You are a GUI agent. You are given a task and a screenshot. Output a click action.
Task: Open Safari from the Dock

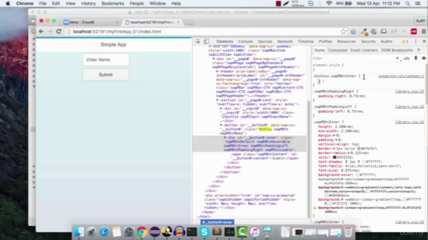coord(104,232)
